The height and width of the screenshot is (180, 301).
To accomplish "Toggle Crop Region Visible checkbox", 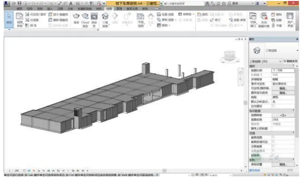I will [x=273, y=142].
